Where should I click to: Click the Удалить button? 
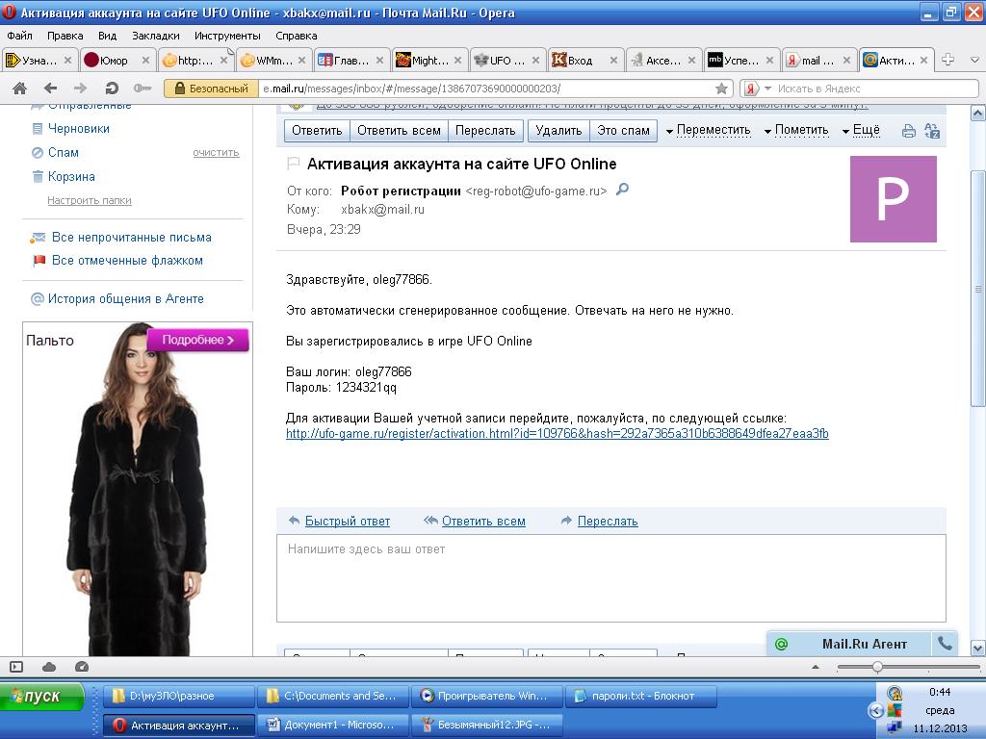[558, 130]
